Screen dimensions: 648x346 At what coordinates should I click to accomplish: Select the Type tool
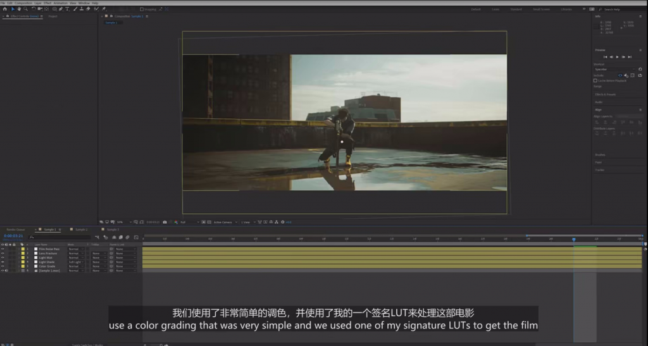(x=67, y=9)
